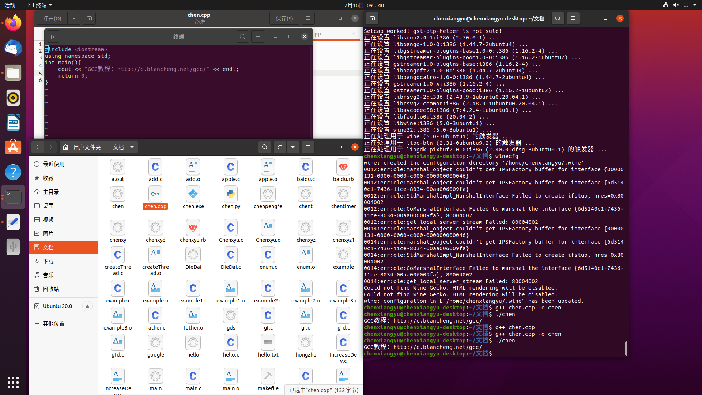This screenshot has width=702, height=395.
Task: Click 用户文件夹 path button
Action: [x=83, y=147]
